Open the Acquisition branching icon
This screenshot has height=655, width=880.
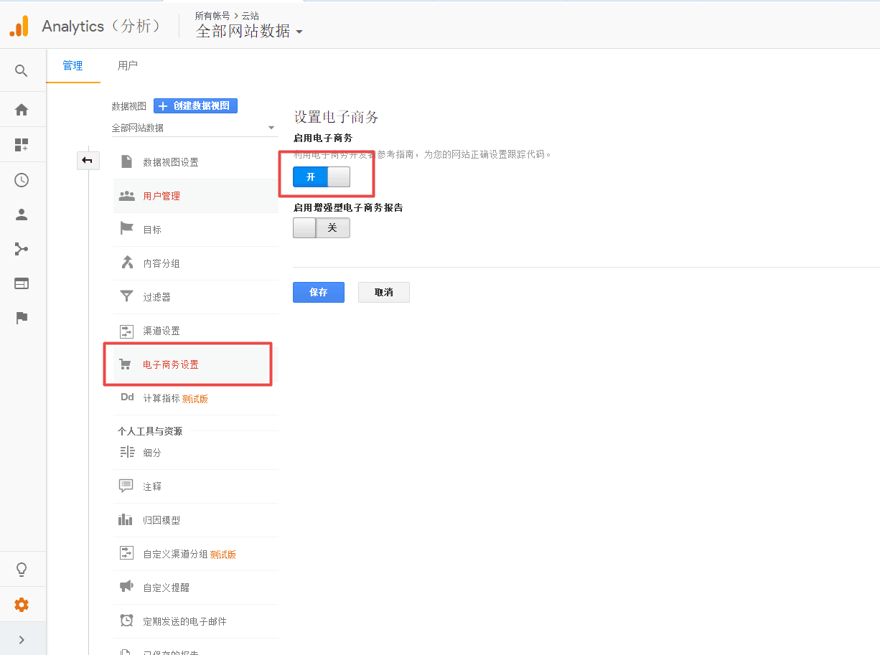pos(22,249)
